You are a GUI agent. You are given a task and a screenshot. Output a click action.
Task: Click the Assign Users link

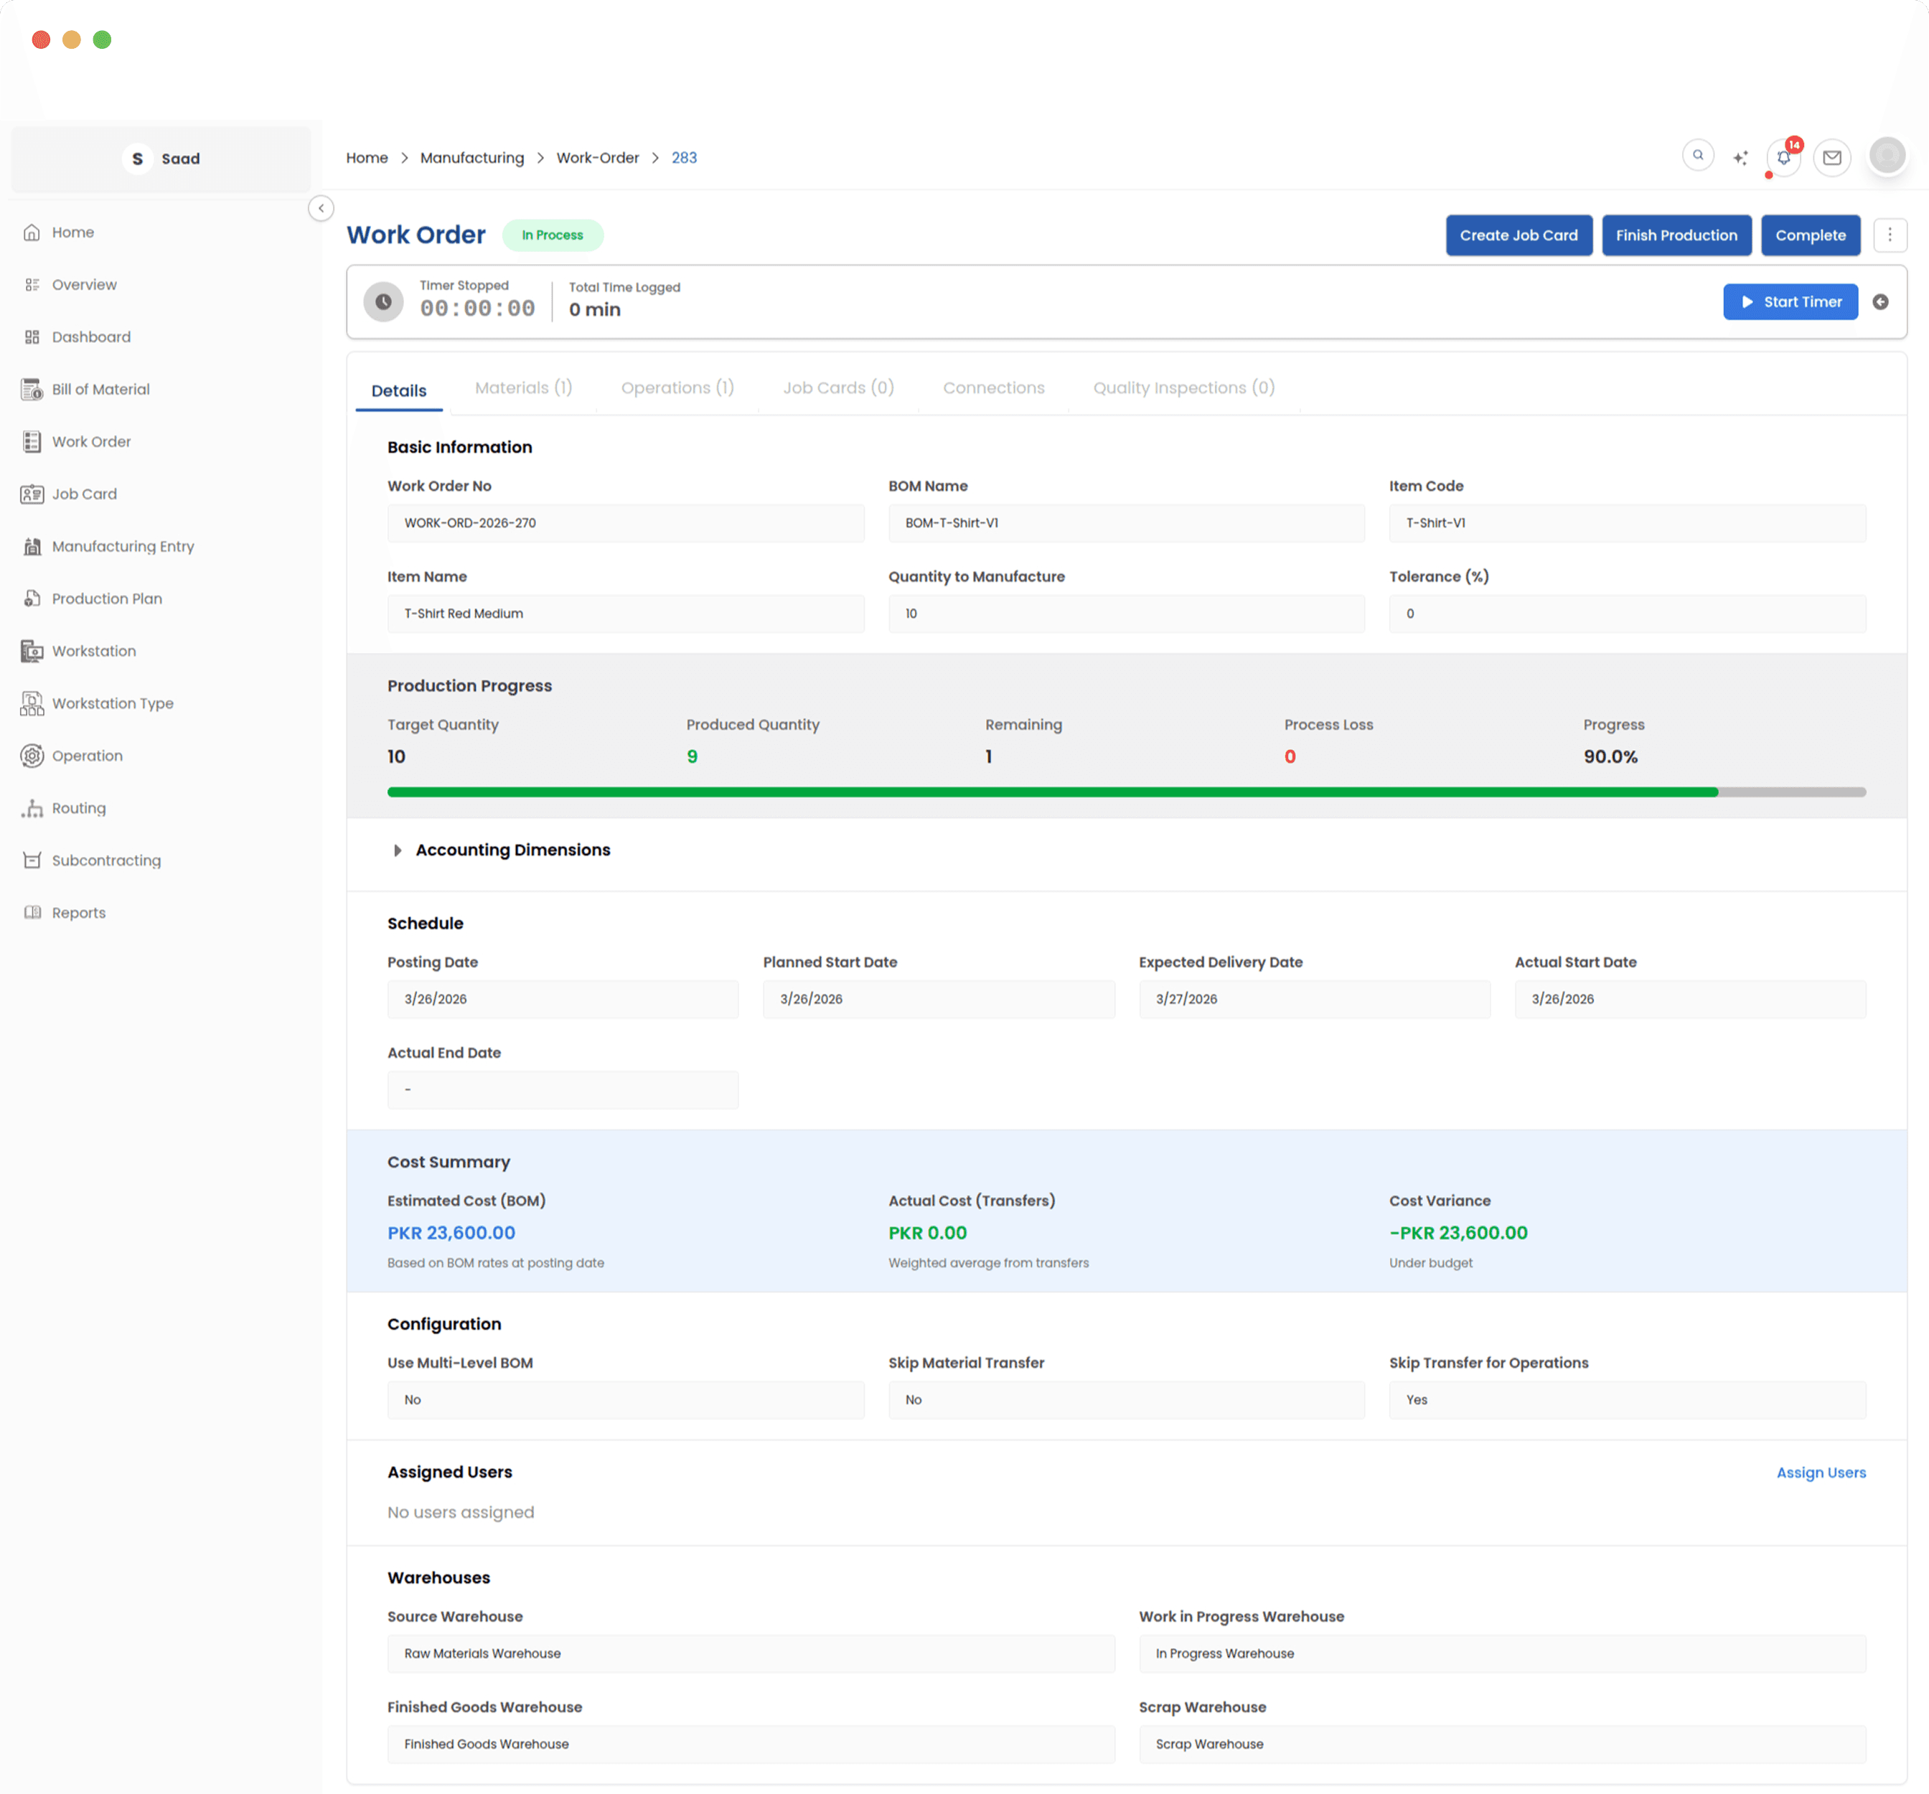[x=1821, y=1472]
